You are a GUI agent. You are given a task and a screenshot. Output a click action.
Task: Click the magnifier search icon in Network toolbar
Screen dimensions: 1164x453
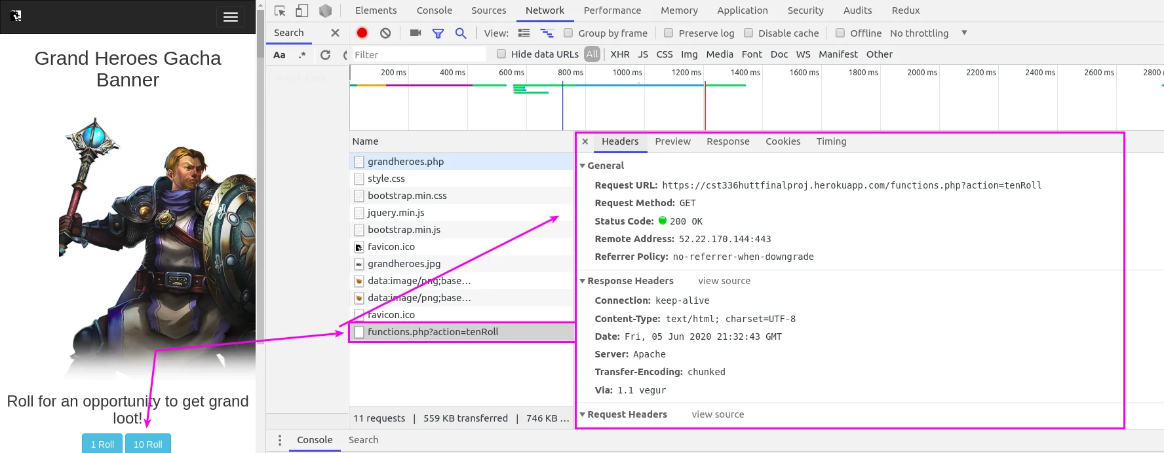click(x=461, y=33)
